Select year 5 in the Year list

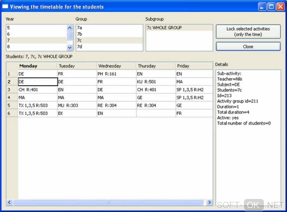point(37,28)
